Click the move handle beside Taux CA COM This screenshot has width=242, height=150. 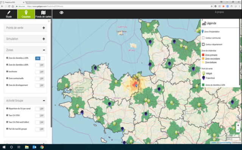pyautogui.click(x=7, y=115)
